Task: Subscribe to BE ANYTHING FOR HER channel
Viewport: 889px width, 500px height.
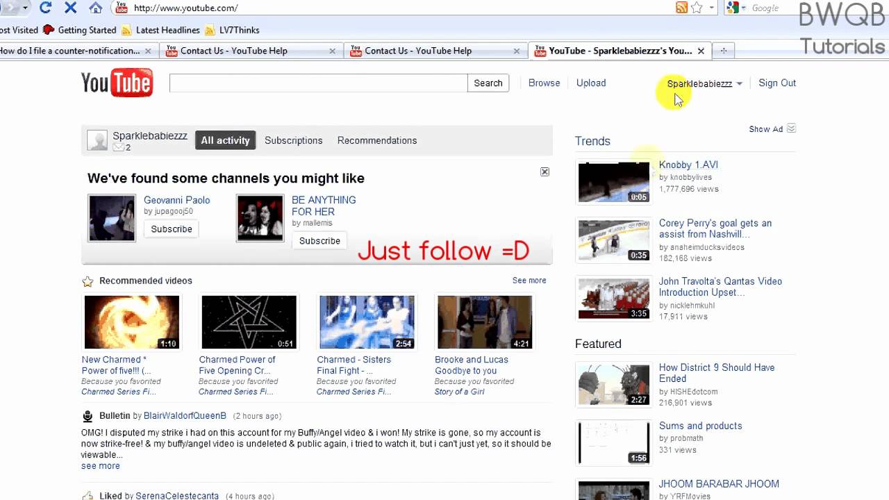Action: pyautogui.click(x=319, y=241)
